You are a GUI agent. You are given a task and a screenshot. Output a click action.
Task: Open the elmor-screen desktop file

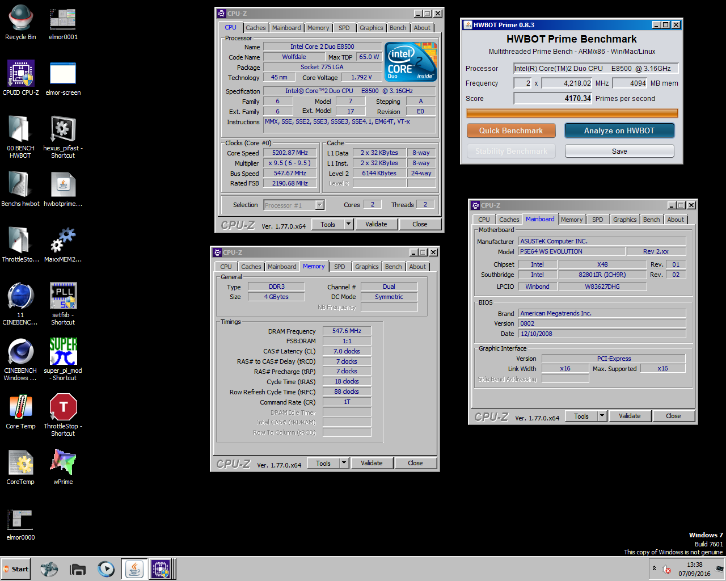[x=63, y=78]
